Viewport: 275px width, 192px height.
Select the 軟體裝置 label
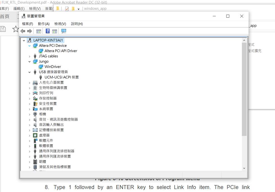coord(46,146)
